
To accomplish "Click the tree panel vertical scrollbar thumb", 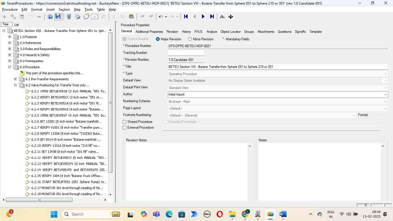I will pyautogui.click(x=110, y=103).
